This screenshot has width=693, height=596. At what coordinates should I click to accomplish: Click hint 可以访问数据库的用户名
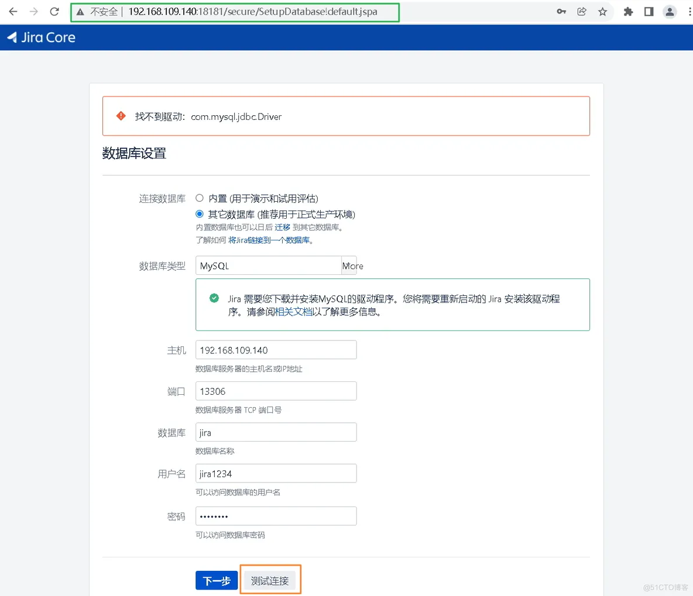click(x=238, y=492)
